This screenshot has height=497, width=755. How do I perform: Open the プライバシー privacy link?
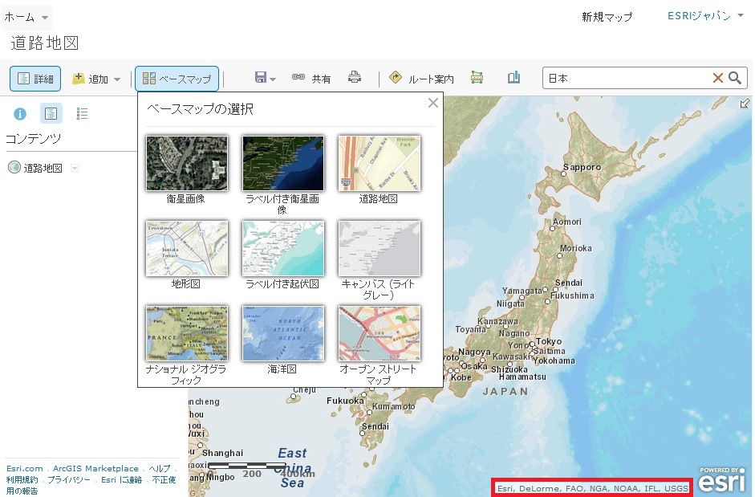point(69,479)
